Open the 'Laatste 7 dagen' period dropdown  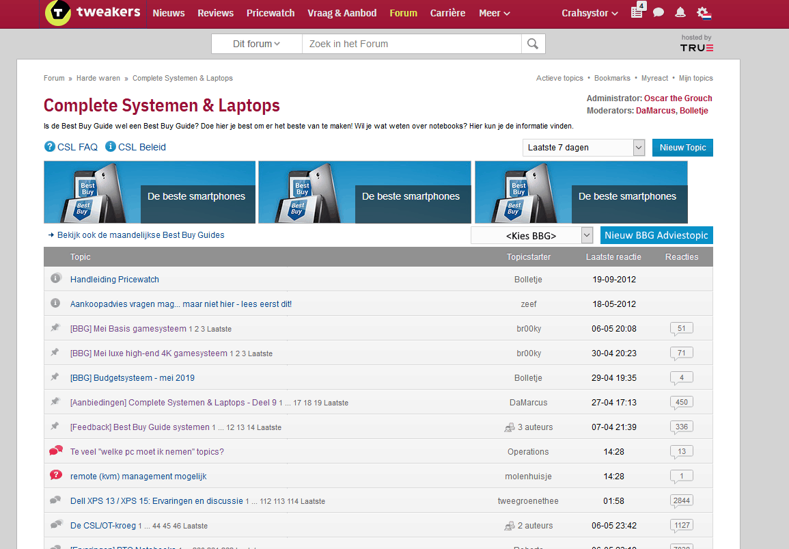(x=583, y=148)
